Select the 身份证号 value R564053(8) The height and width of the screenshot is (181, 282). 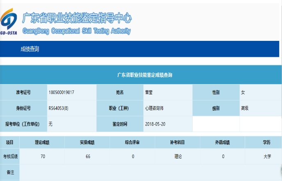click(59, 108)
